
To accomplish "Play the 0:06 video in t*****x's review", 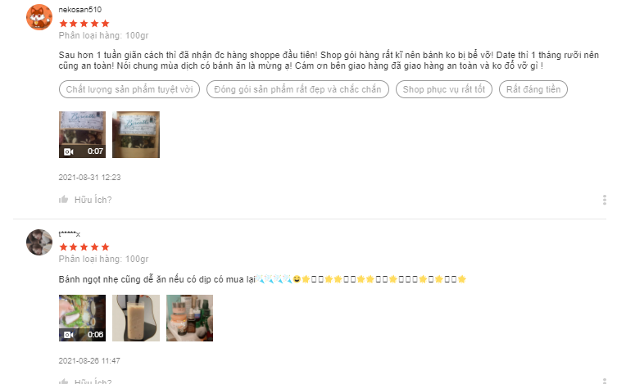I will click(x=82, y=318).
